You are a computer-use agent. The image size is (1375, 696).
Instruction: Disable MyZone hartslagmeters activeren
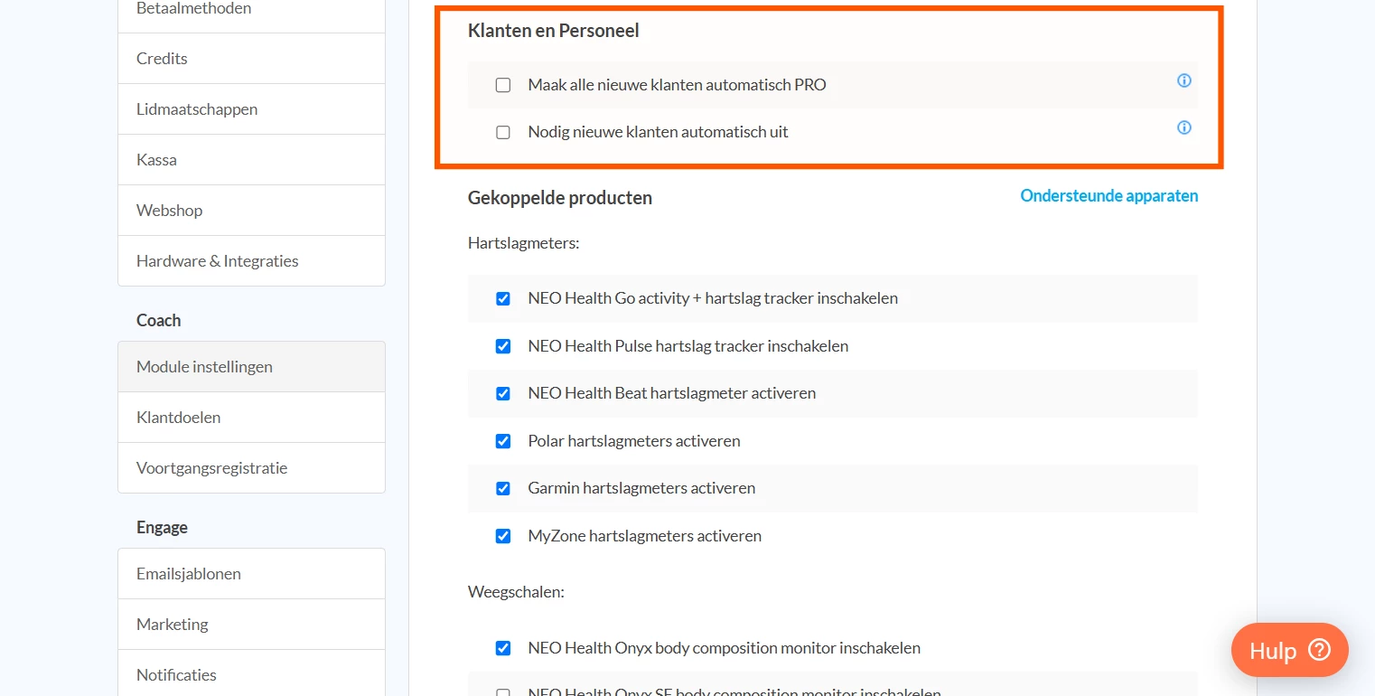coord(503,536)
